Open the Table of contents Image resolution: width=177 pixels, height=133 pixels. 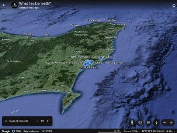(x=17, y=121)
